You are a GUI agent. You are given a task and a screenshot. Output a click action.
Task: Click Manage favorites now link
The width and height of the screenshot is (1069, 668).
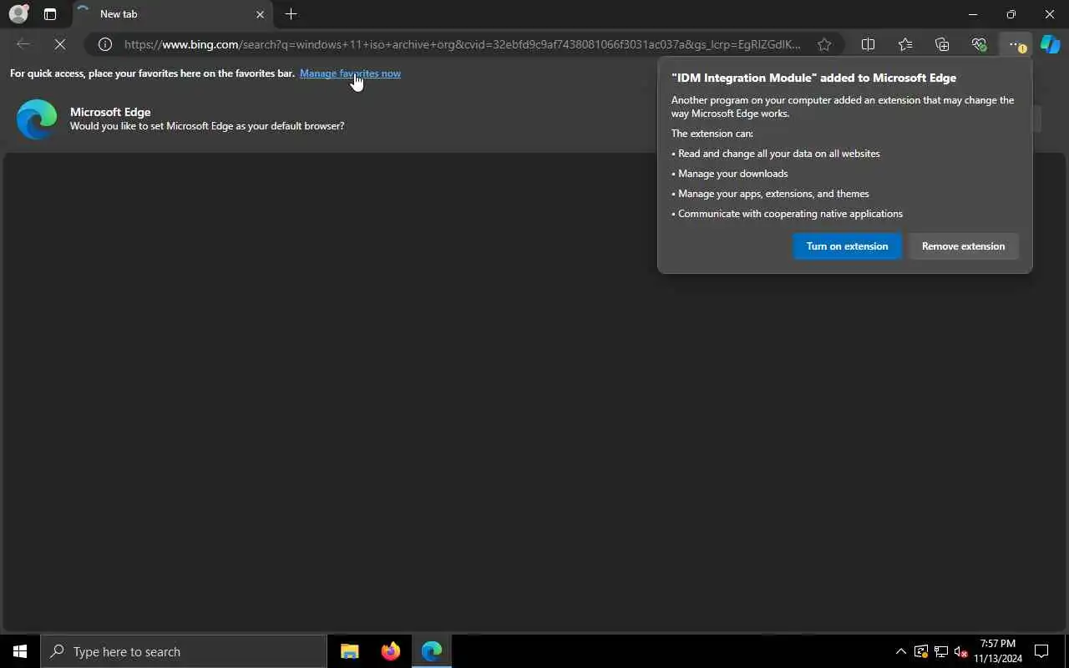[x=350, y=73]
